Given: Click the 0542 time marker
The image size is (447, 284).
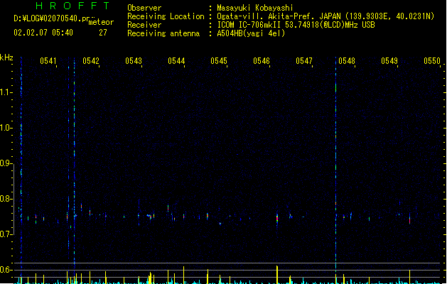Looking at the screenshot, I should pyautogui.click(x=91, y=61).
